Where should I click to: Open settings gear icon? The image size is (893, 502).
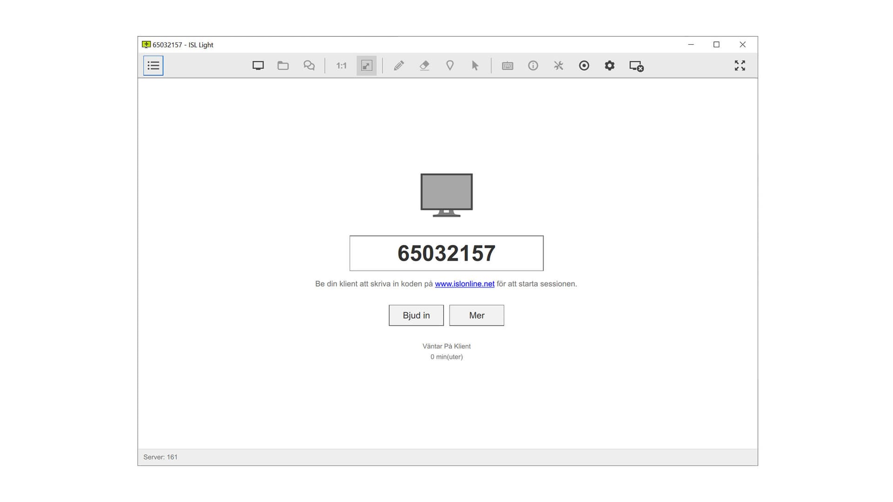[x=609, y=66]
